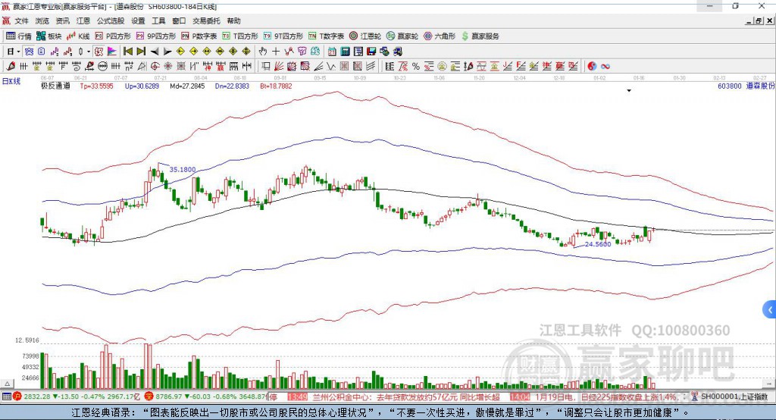Select the hand pan tool
The image size is (776, 420).
tap(262, 52)
